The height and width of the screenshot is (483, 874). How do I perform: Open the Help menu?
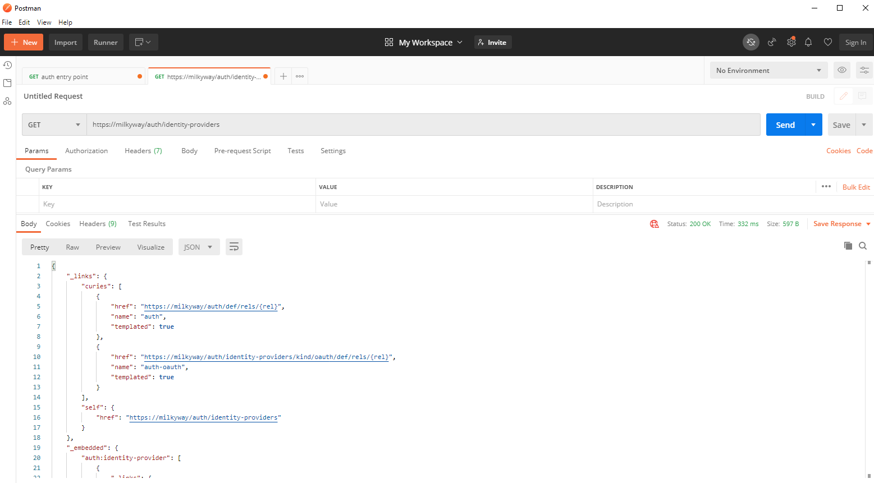tap(65, 22)
